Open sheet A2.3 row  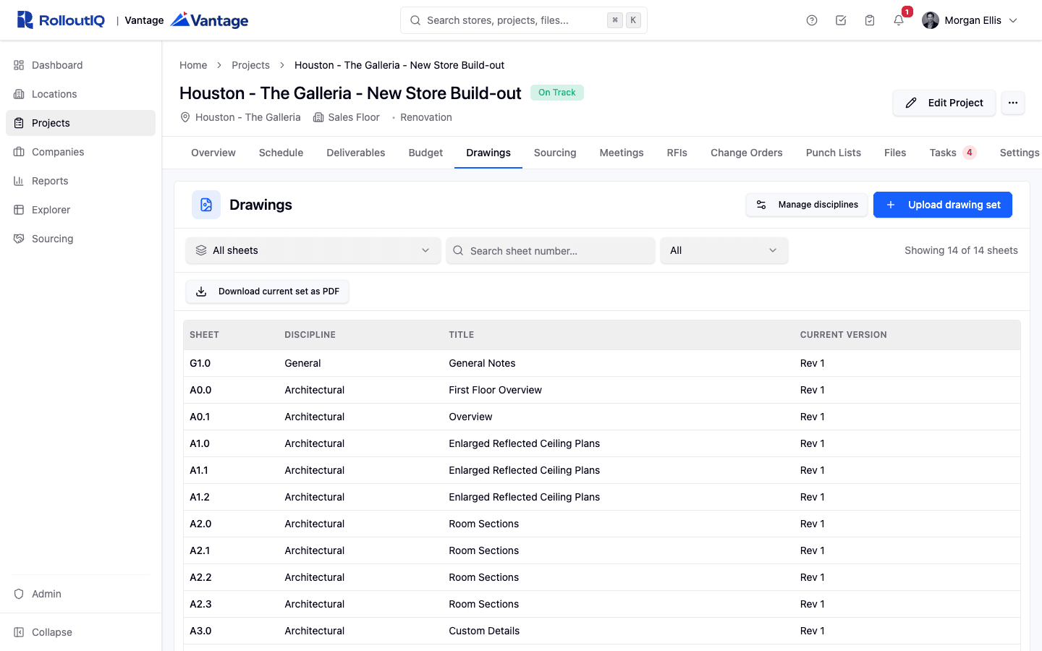(602, 604)
